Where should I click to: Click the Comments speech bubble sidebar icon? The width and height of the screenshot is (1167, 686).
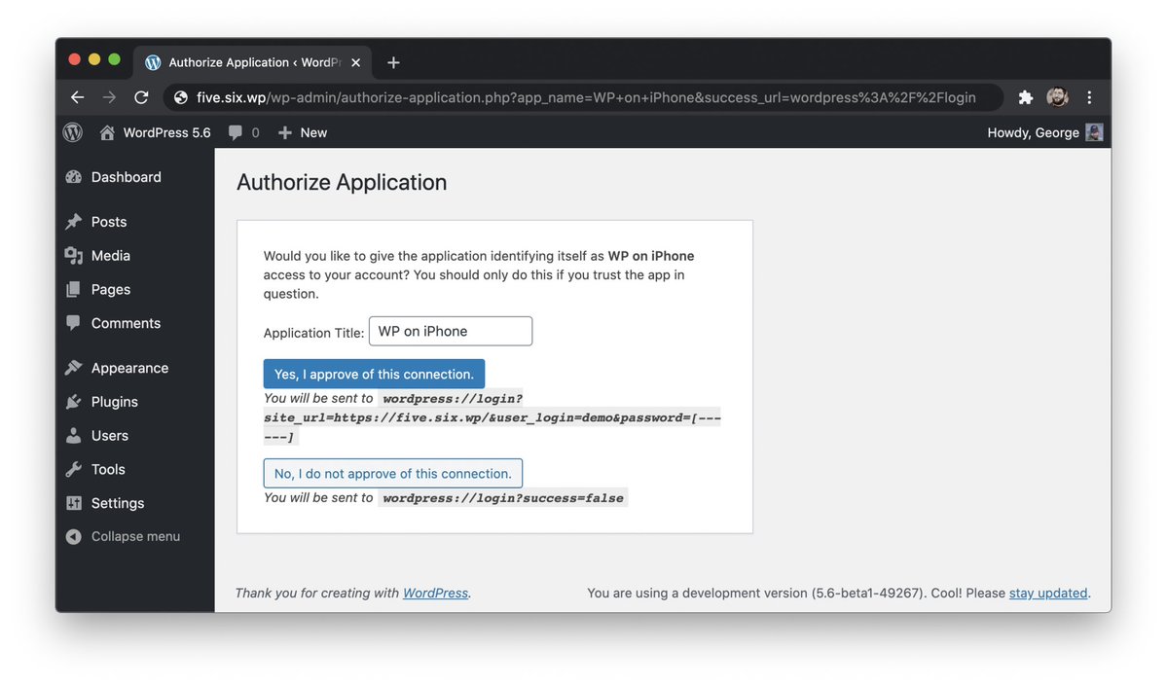(x=73, y=322)
